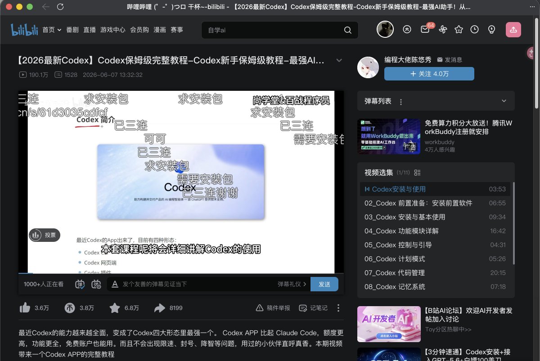The image size is (540, 361).
Task: Open the 大会员 membership icon in header
Action: pyautogui.click(x=407, y=30)
